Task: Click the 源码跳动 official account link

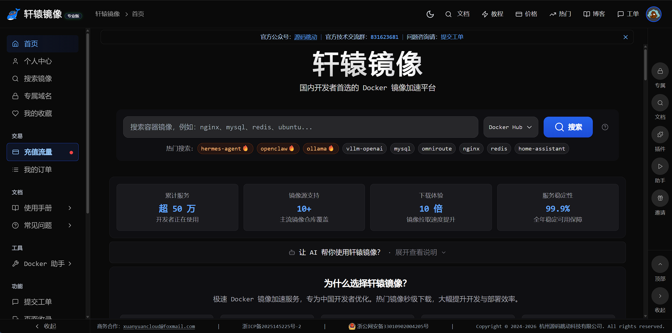Action: click(306, 37)
